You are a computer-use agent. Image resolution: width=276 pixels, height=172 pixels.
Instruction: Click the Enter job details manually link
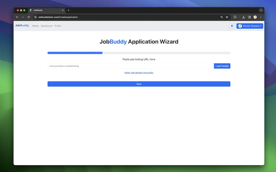point(139,73)
